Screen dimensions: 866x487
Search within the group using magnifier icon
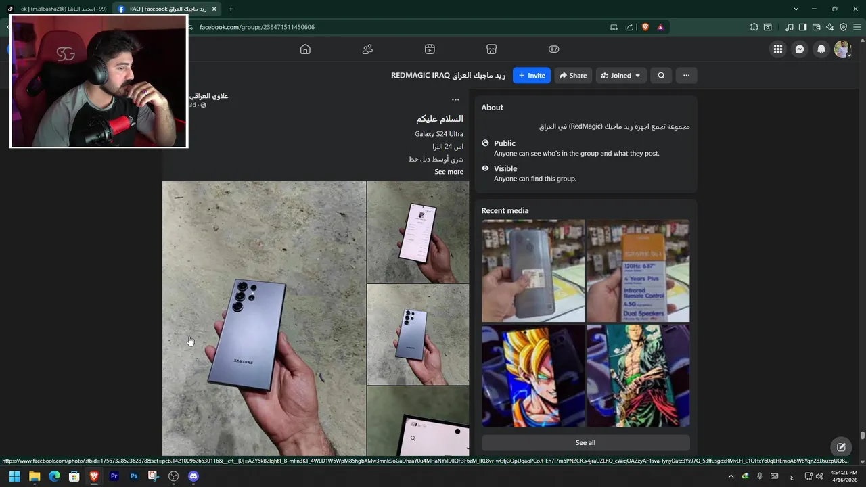661,76
